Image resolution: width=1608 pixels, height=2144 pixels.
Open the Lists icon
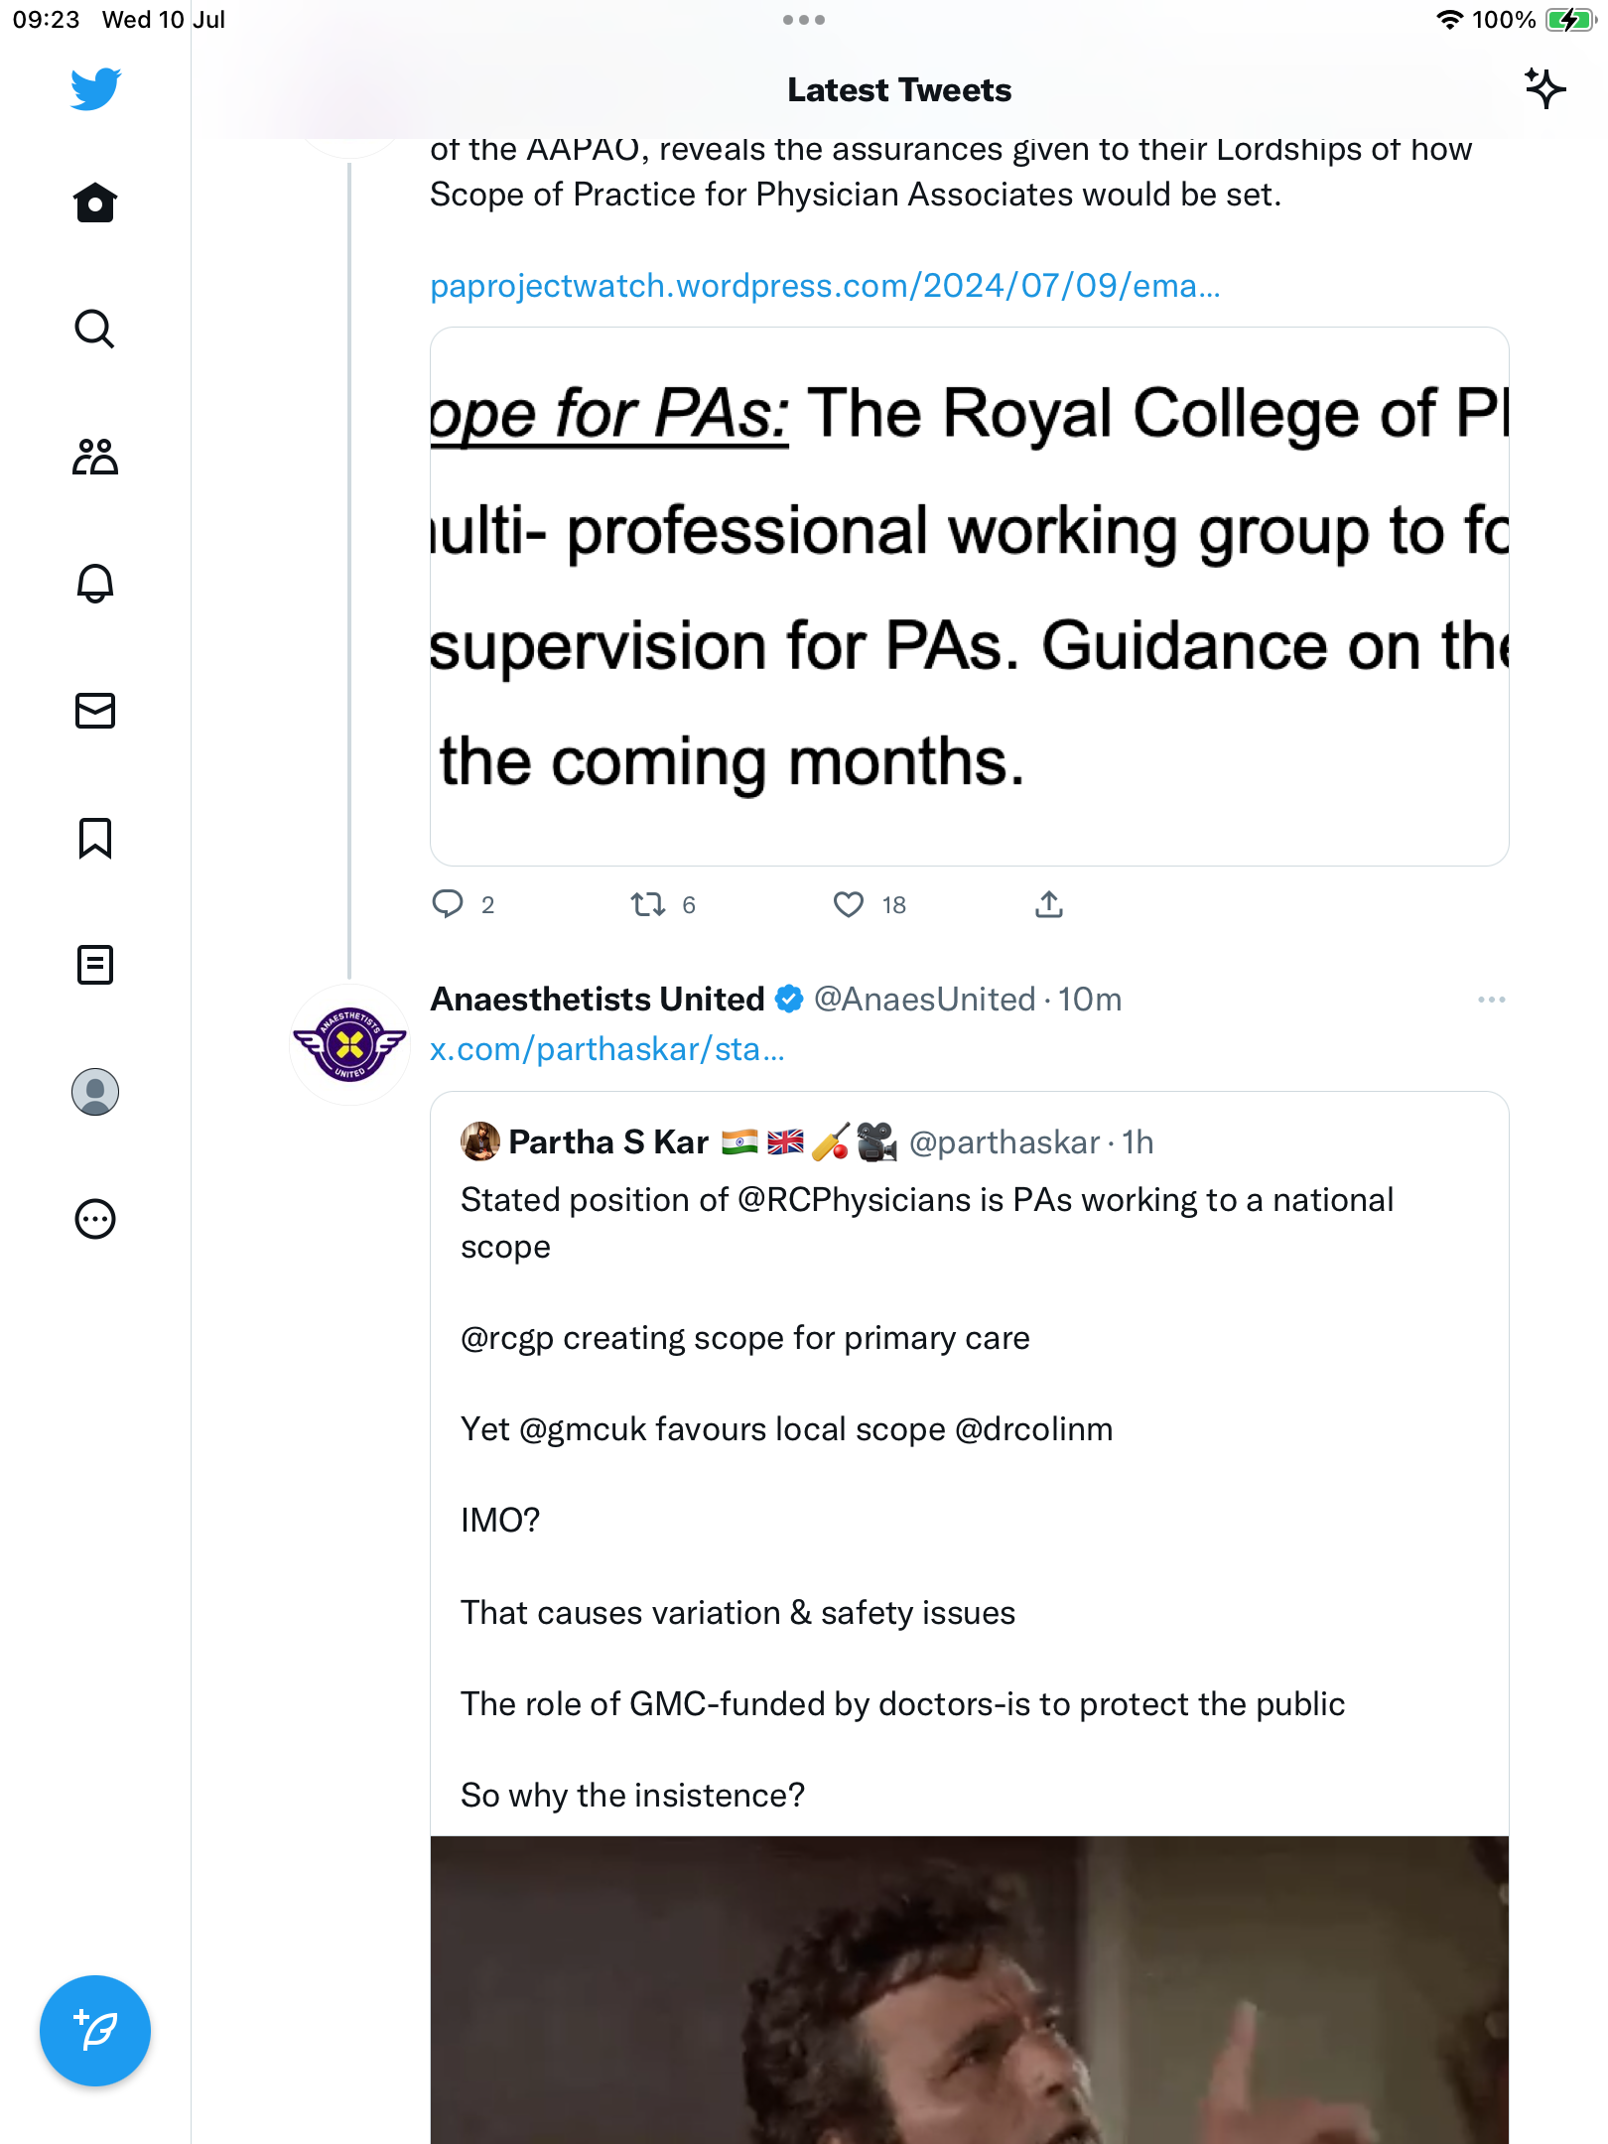point(95,965)
